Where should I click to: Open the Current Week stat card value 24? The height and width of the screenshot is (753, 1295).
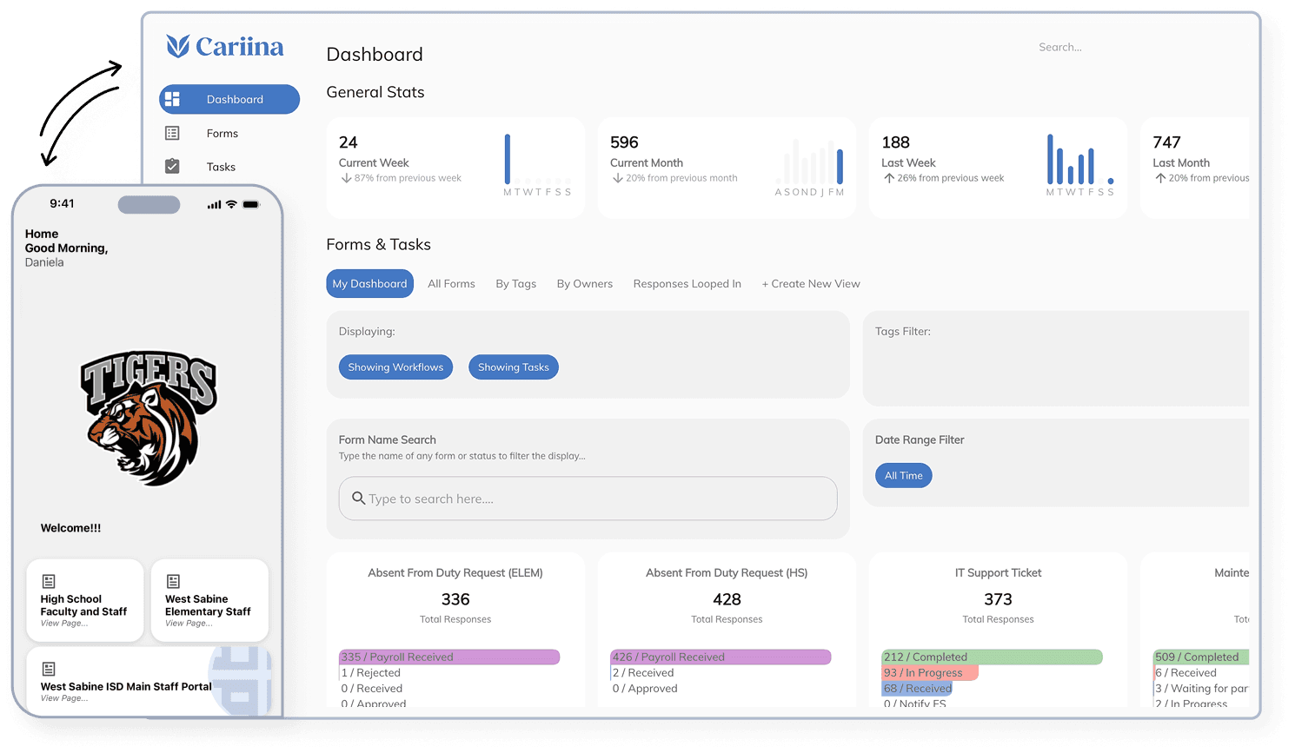coord(348,142)
